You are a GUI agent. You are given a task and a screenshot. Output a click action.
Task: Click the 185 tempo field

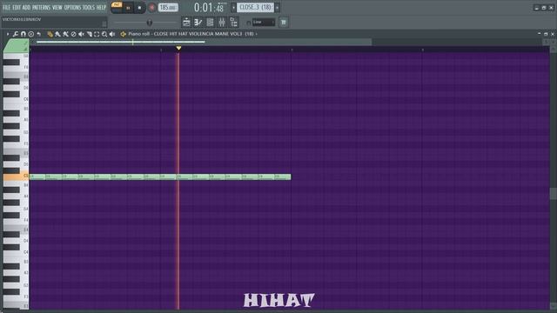click(168, 8)
